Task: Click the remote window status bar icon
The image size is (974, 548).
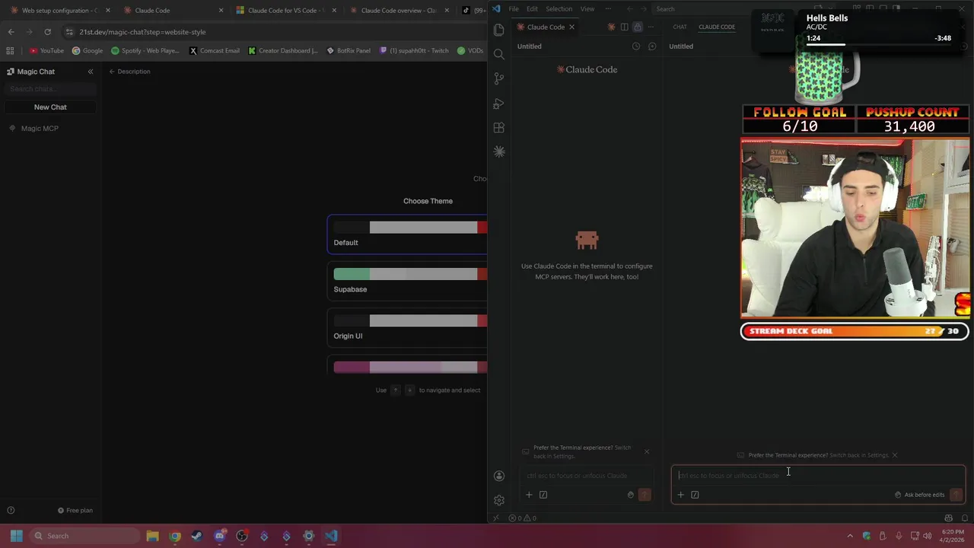Action: point(496,518)
